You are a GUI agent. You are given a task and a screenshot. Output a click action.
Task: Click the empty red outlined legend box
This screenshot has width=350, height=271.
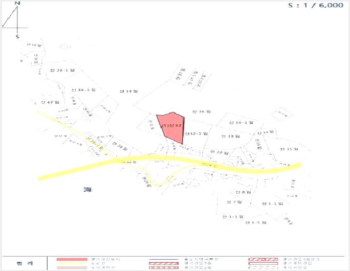(263, 263)
